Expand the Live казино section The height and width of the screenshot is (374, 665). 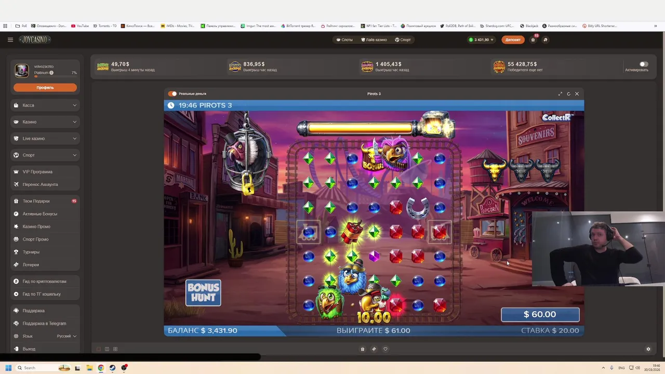pos(45,139)
